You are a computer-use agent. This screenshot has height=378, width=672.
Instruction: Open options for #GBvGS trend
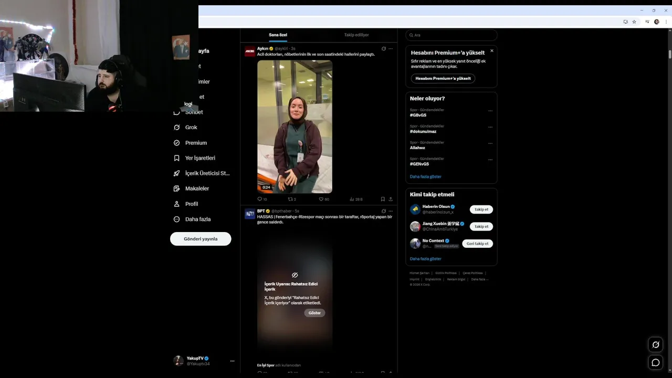point(490,111)
